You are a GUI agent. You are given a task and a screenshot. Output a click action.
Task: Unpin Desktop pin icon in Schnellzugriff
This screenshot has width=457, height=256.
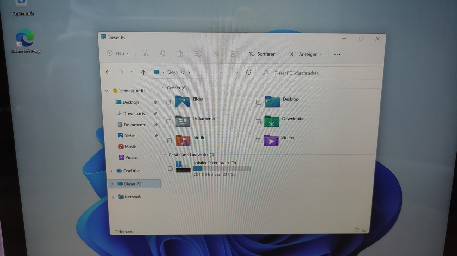[x=155, y=102]
